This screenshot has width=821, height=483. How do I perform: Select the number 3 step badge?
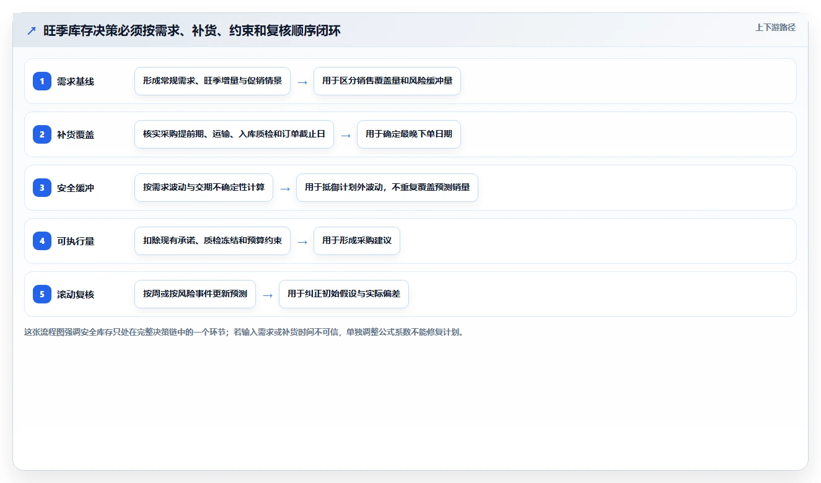pos(42,188)
